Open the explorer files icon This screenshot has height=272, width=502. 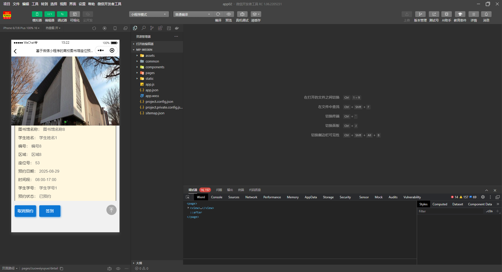click(x=135, y=28)
